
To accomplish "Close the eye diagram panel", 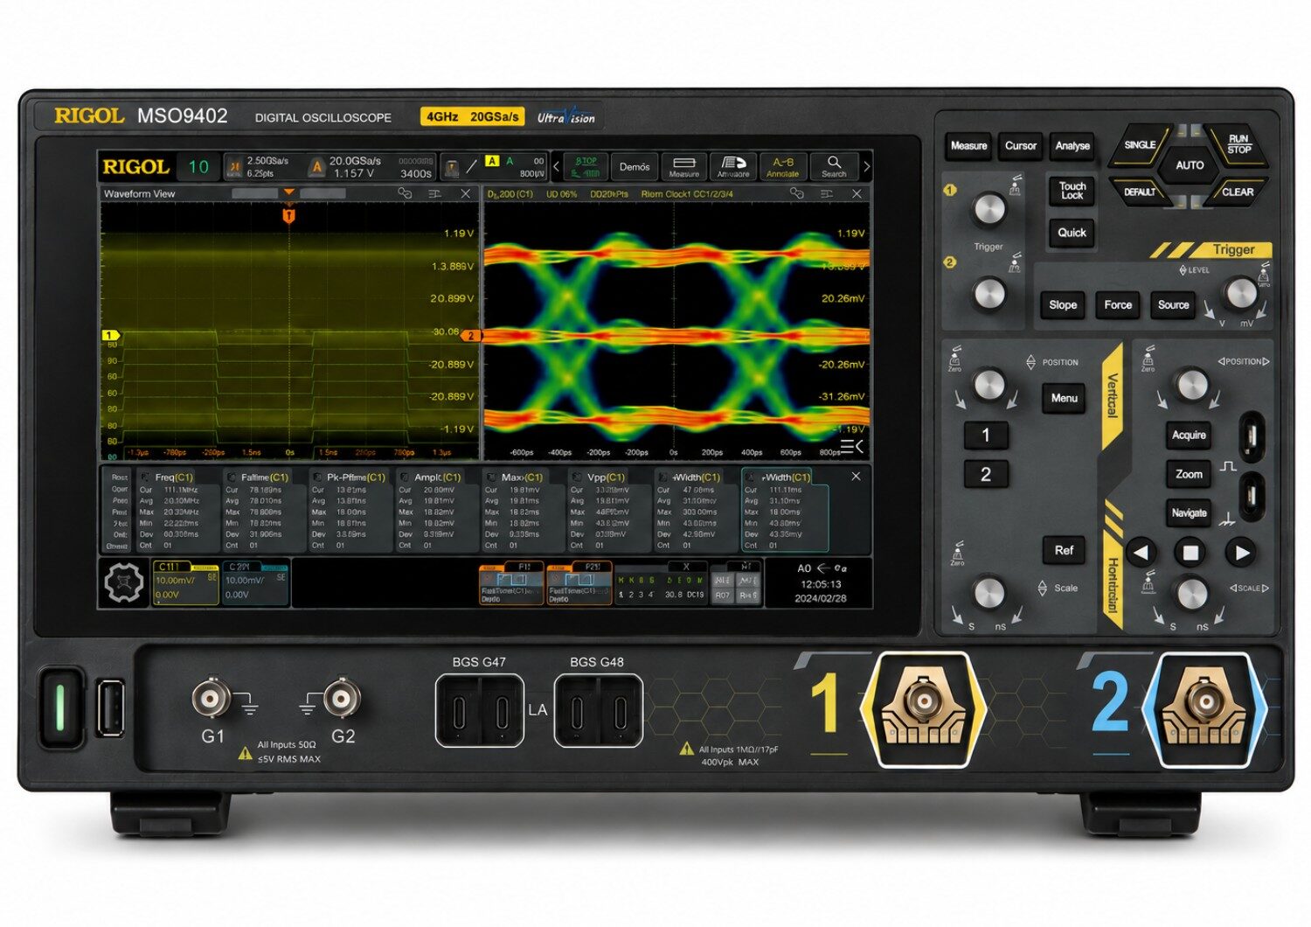I will (857, 193).
